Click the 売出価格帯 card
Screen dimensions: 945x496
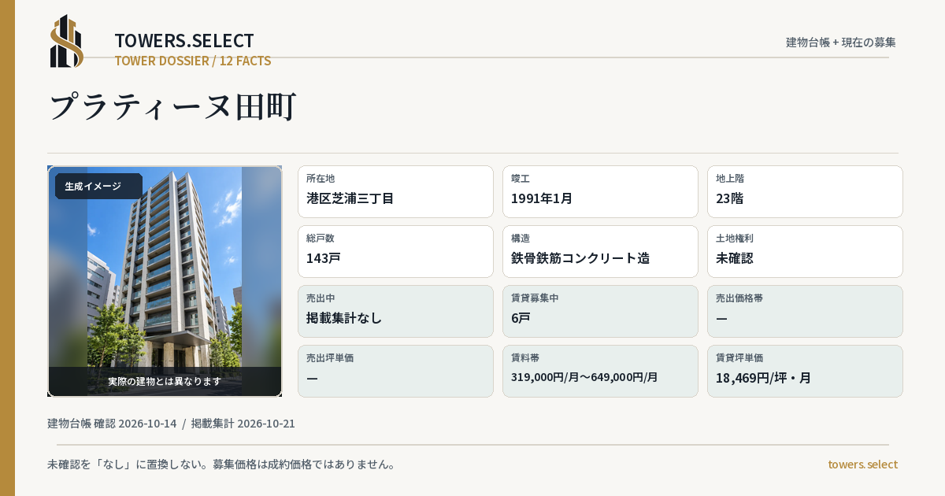(805, 311)
